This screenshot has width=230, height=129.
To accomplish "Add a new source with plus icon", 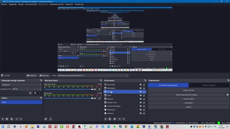I will [105, 119].
